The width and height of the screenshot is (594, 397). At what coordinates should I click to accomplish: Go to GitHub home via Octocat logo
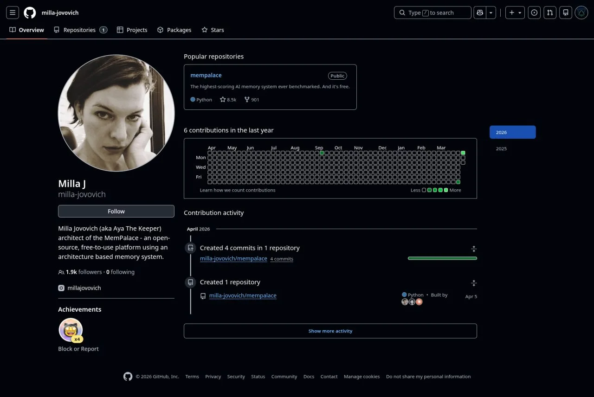(x=30, y=13)
